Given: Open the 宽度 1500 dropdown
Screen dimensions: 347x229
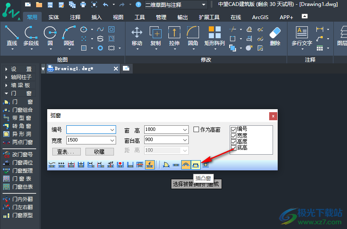Looking at the screenshot, I should click(x=112, y=140).
